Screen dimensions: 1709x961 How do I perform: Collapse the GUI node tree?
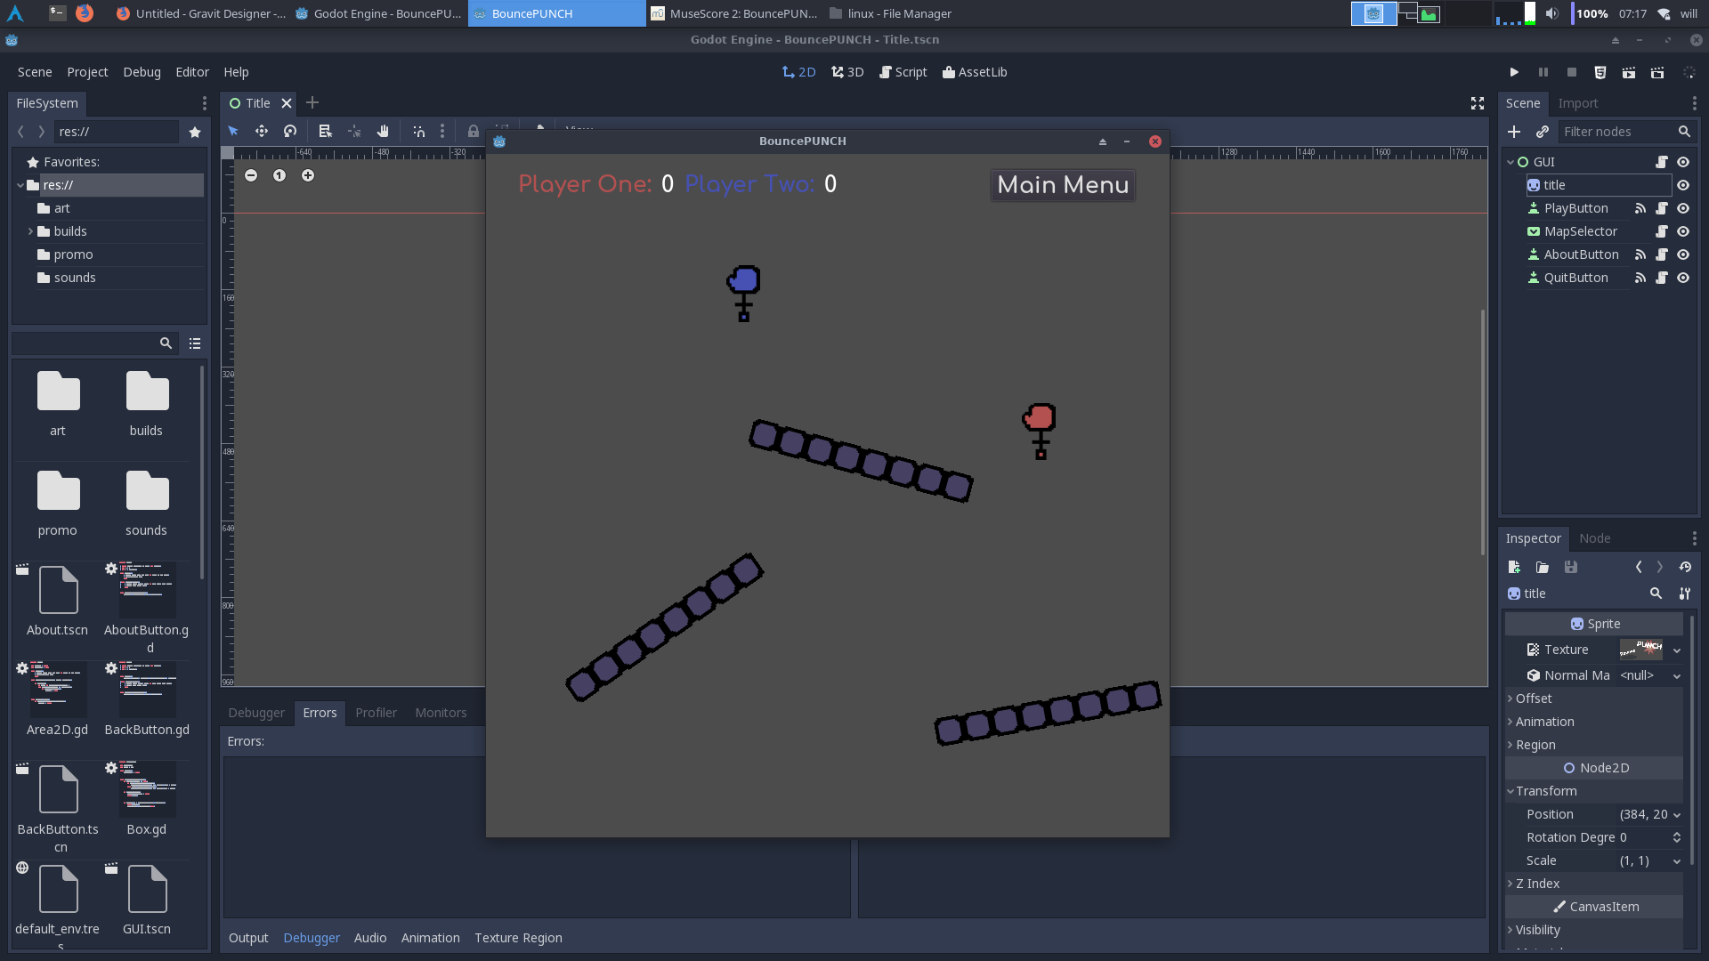[1511, 162]
